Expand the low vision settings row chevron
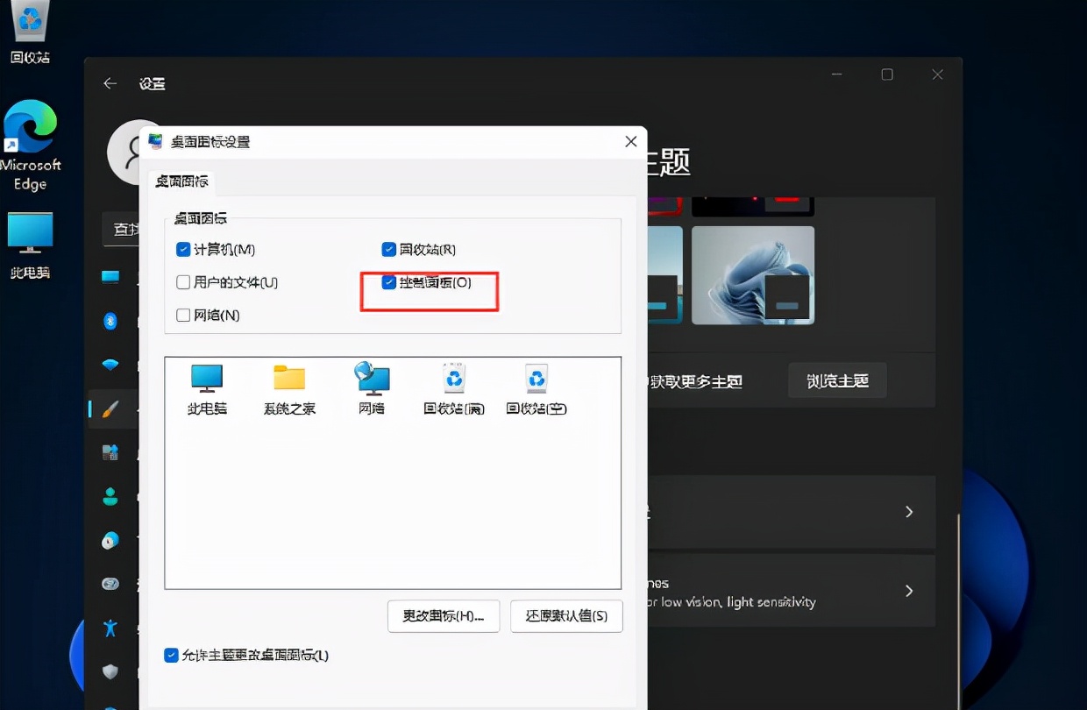The height and width of the screenshot is (710, 1087). click(909, 591)
